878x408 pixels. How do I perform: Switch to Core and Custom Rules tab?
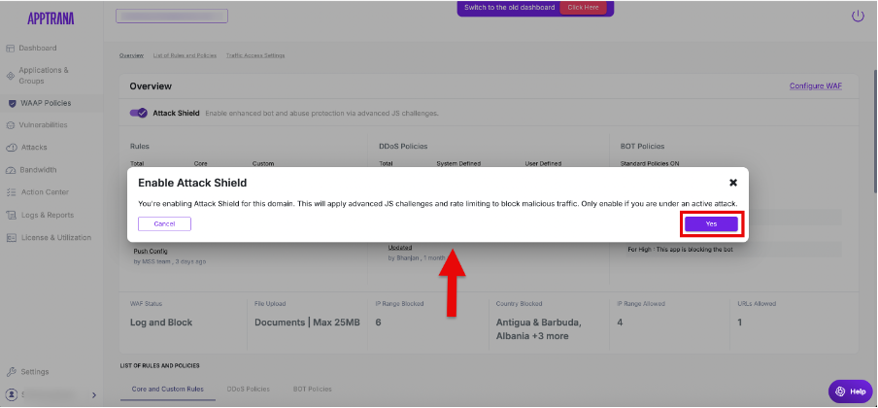tap(167, 389)
